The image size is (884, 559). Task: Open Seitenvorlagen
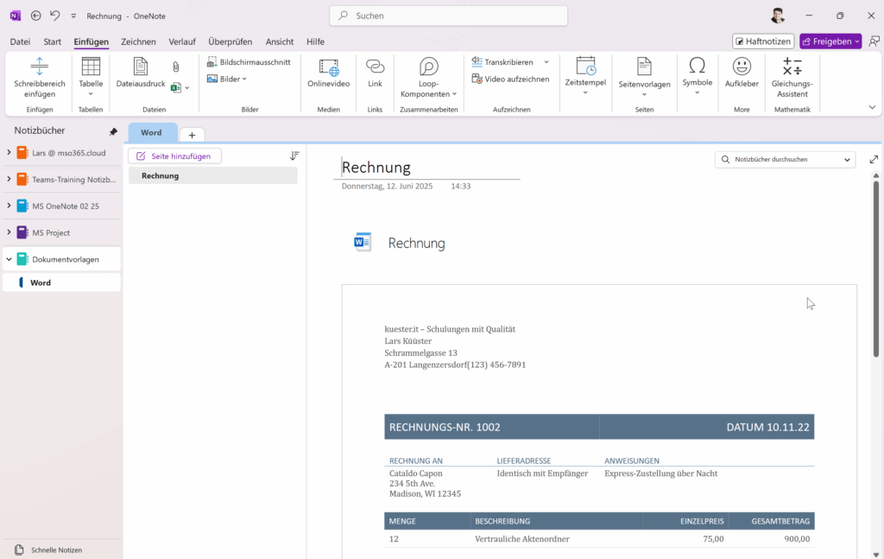[x=644, y=77]
